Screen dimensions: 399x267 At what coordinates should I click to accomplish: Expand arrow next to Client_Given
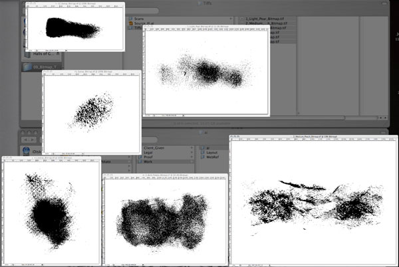tap(192, 148)
